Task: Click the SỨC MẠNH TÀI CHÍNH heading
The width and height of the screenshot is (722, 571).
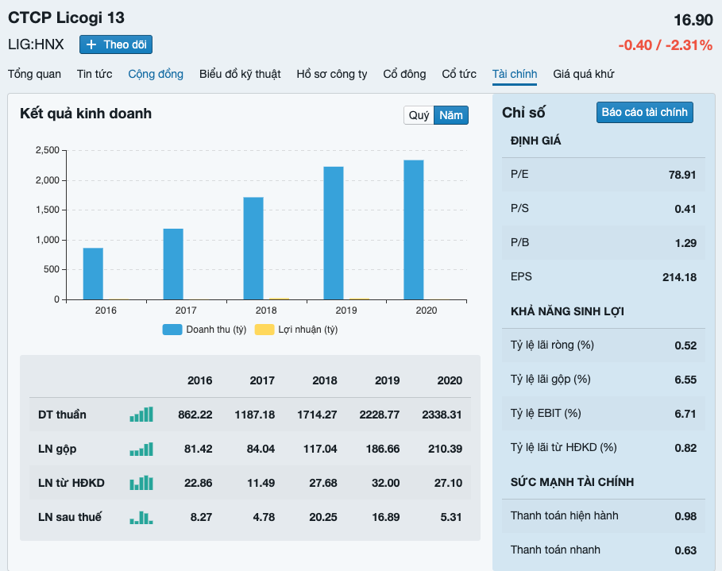Action: point(572,482)
